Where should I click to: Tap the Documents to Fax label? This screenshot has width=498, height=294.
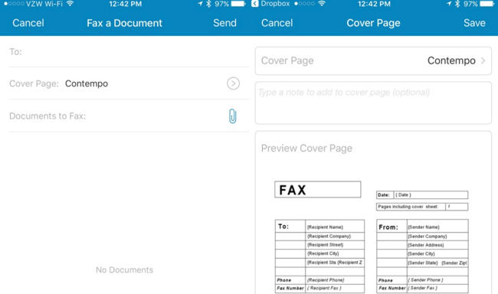point(48,116)
